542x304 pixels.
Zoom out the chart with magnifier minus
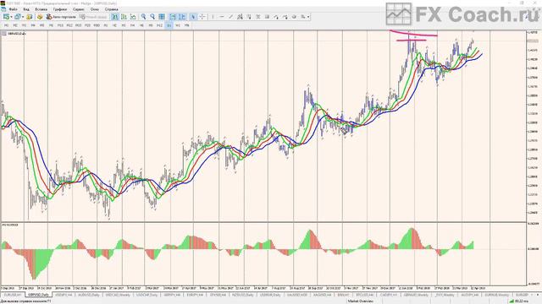pos(152,17)
